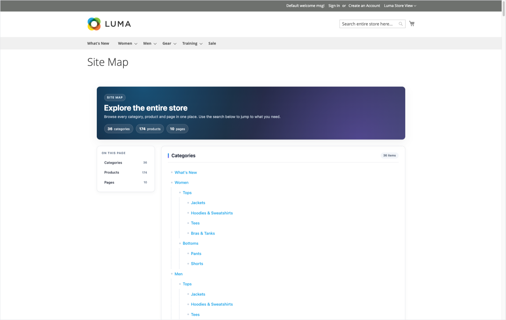506x320 pixels.
Task: Click the '36 items' counter on Categories panel
Action: (389, 155)
